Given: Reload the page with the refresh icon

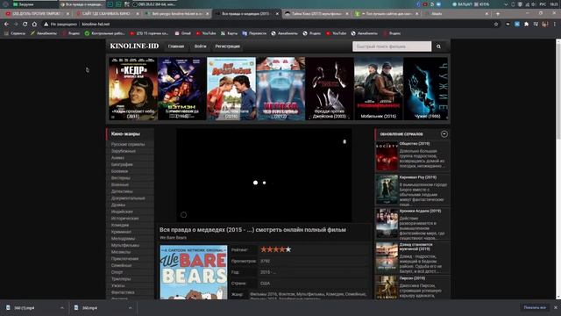Looking at the screenshot, I should 25,24.
